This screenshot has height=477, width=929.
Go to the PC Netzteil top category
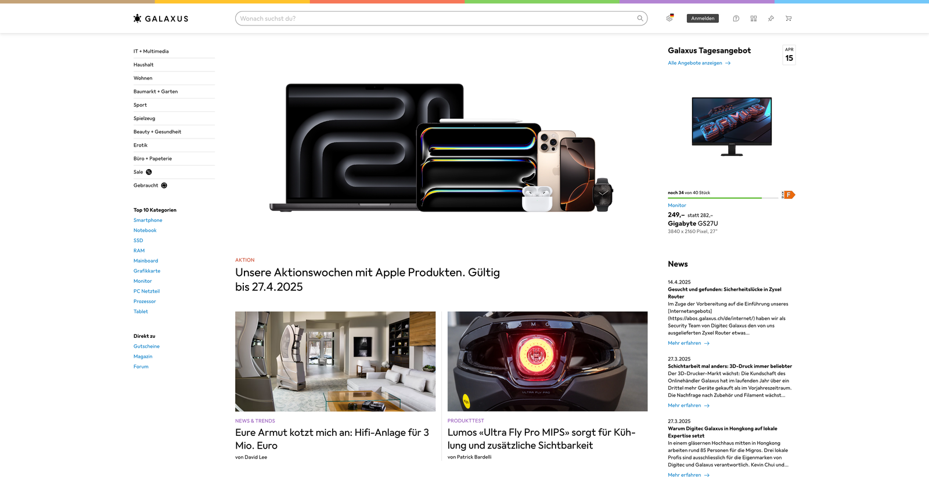click(x=146, y=292)
